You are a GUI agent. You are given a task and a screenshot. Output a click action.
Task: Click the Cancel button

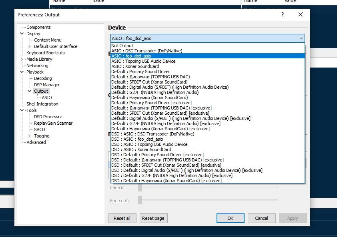click(x=261, y=218)
